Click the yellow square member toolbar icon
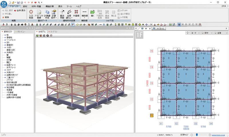229x137 pixels. coord(133,25)
